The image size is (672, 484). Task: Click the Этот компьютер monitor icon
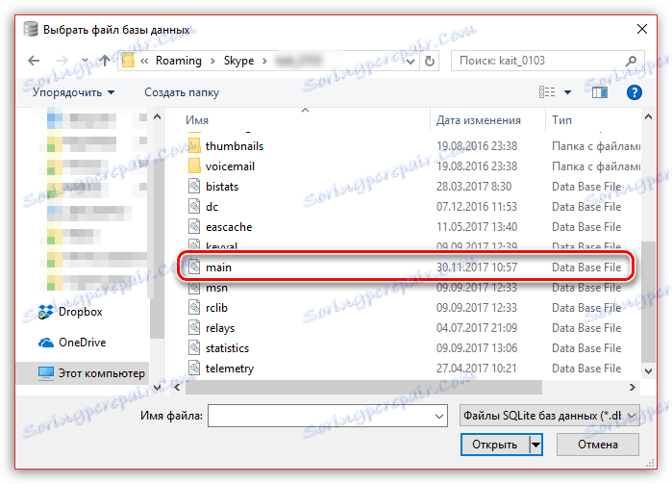click(x=46, y=373)
